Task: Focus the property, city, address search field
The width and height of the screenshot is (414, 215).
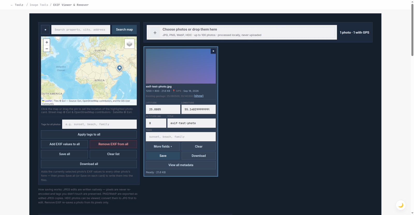Action: click(81, 30)
